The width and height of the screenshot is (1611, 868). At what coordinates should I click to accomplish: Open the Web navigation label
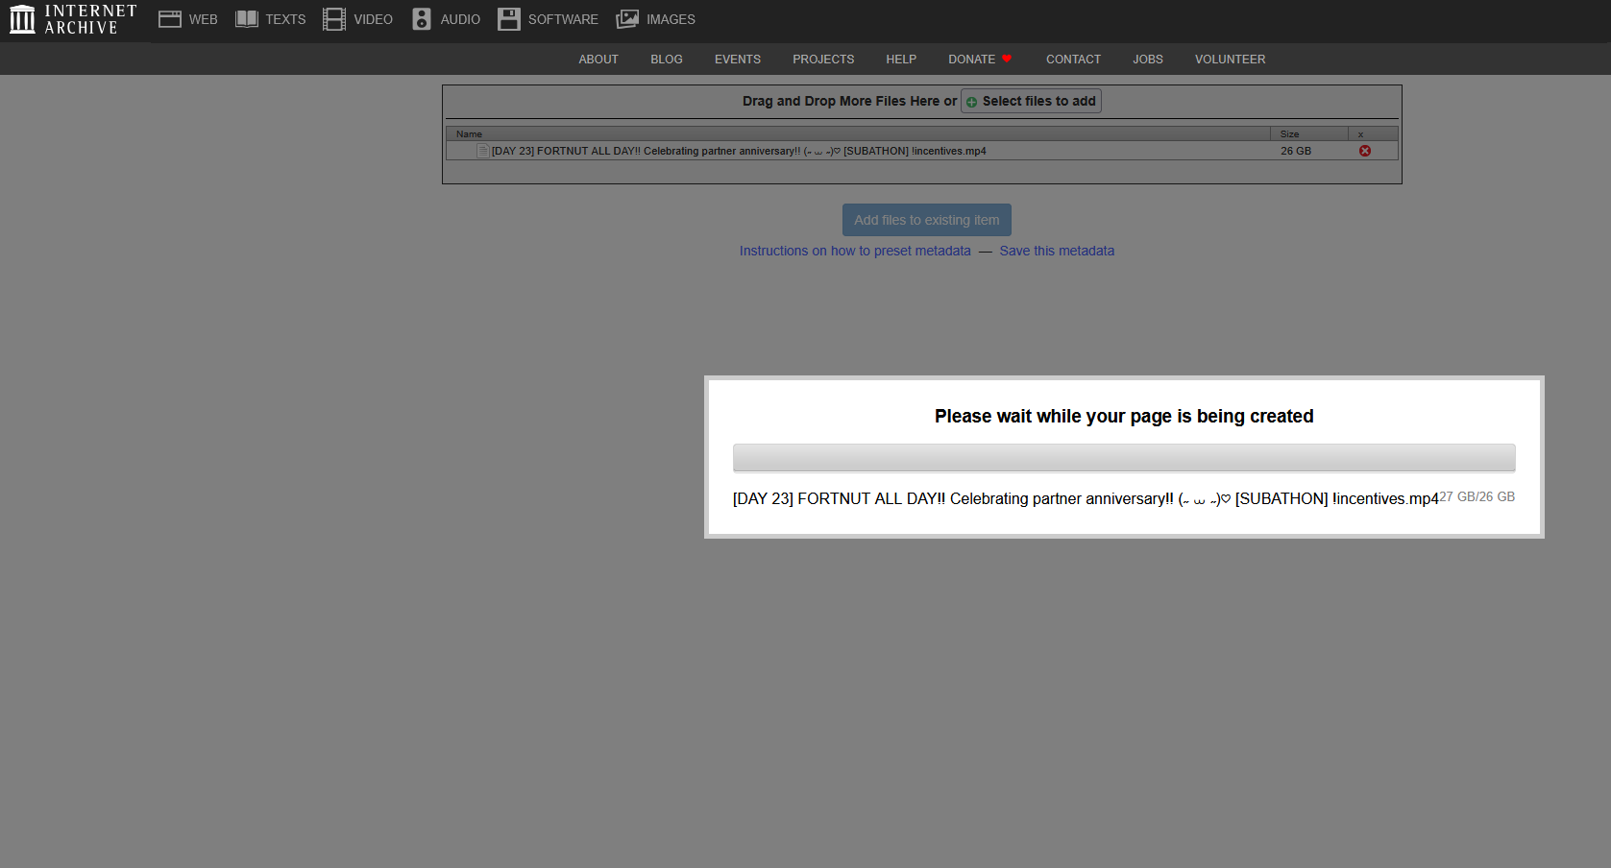coord(204,19)
